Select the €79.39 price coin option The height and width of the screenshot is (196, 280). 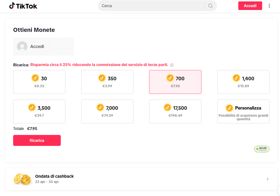point(107,111)
